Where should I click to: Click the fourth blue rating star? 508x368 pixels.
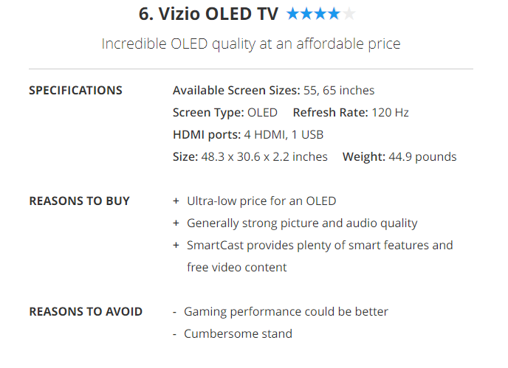pos(335,14)
